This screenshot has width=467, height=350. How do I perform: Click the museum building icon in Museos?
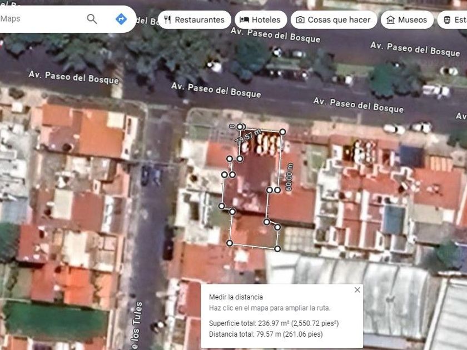(x=390, y=19)
